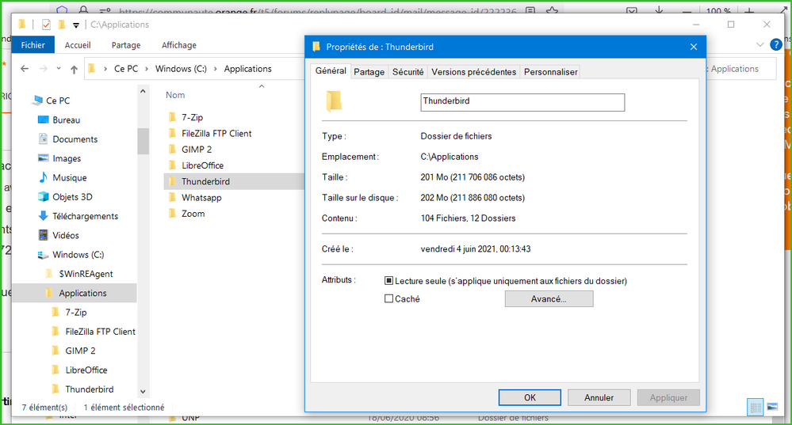Open Bureau in the navigation pane

pyautogui.click(x=66, y=120)
